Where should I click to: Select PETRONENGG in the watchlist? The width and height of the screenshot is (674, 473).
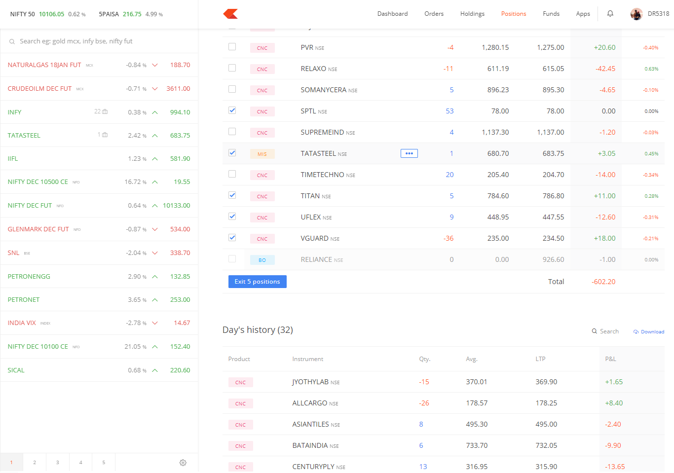coord(99,276)
